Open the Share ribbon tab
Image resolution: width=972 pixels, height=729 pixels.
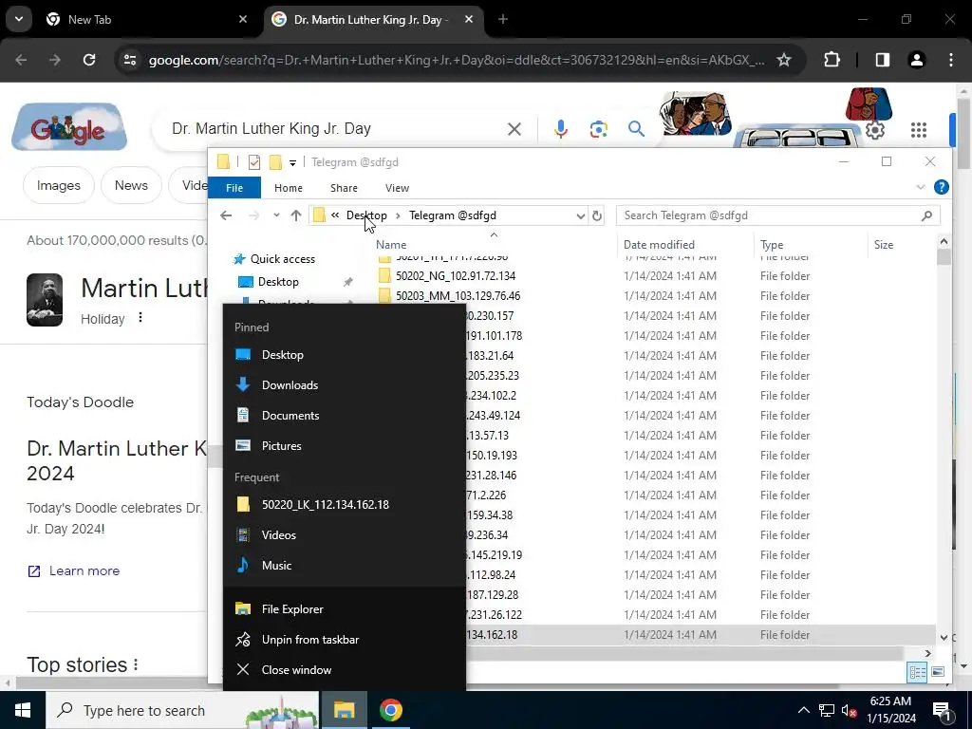pos(344,188)
